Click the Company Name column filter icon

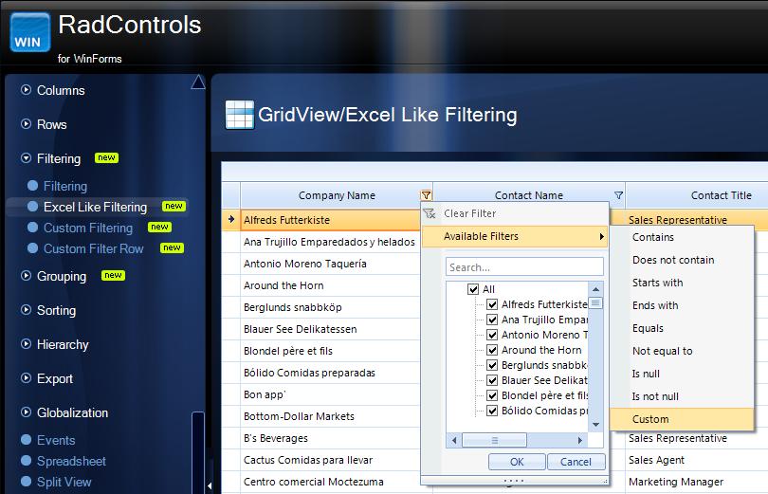click(426, 195)
